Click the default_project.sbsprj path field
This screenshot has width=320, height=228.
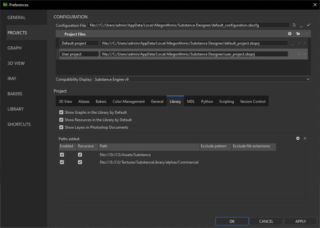click(x=194, y=43)
